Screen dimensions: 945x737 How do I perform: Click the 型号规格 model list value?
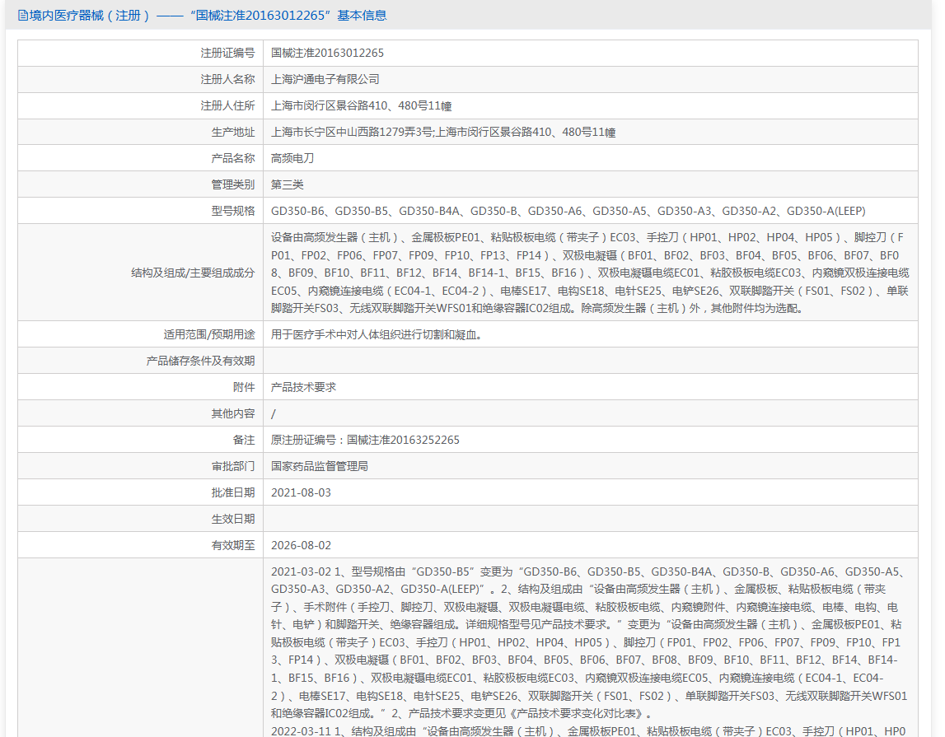click(568, 211)
